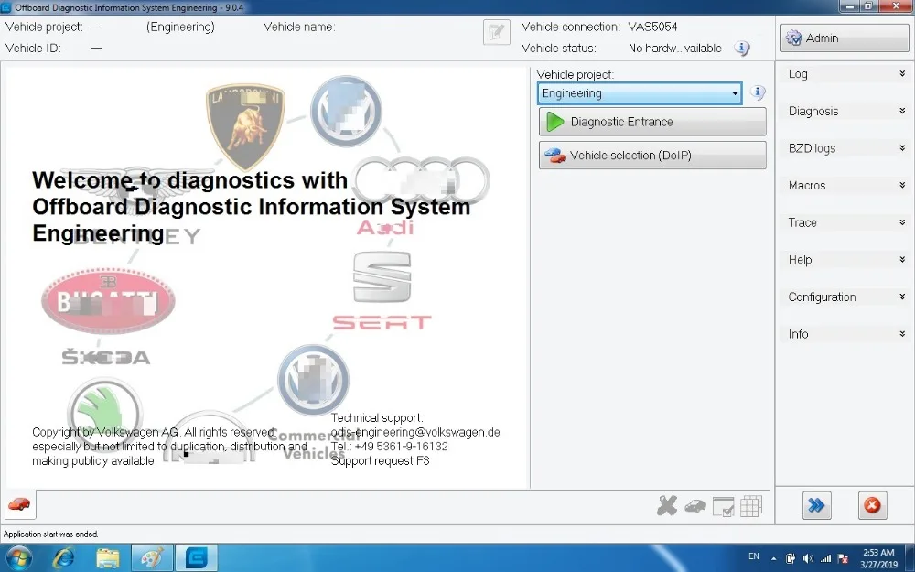Click the volume speaker tray icon

[x=808, y=558]
